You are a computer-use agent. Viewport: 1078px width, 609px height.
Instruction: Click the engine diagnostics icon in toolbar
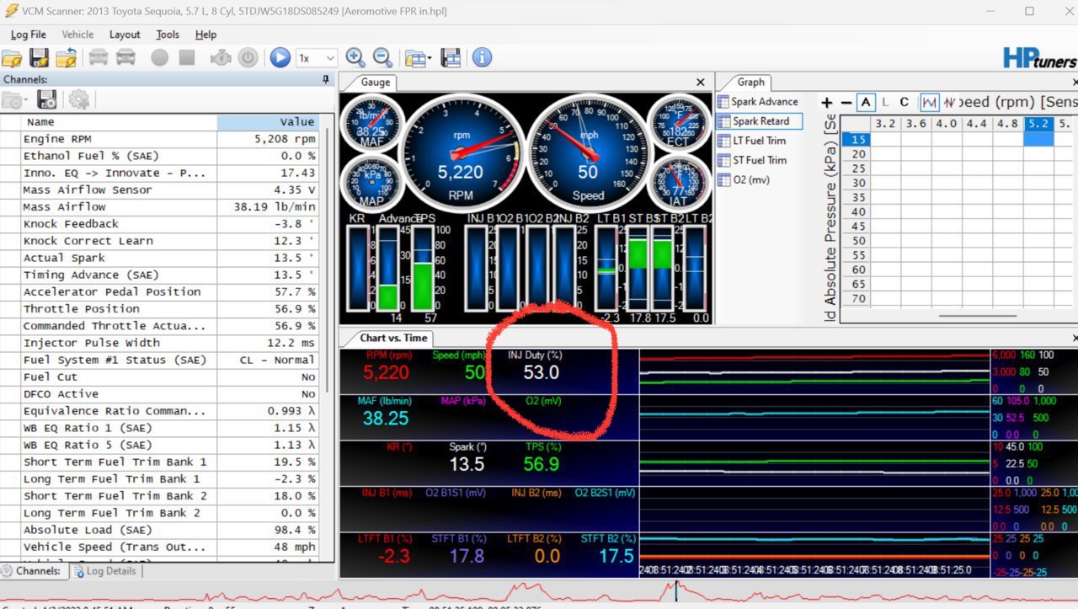[220, 58]
